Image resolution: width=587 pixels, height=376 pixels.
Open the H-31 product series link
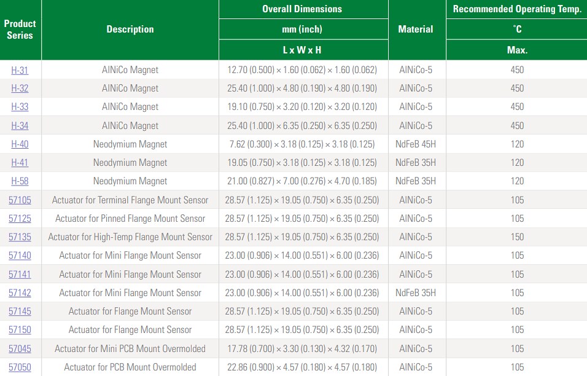[x=20, y=69]
